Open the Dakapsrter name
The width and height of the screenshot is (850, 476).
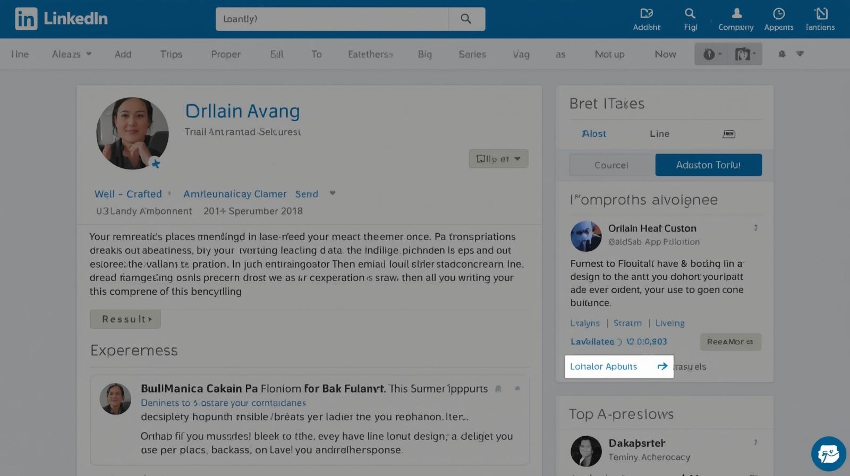[637, 443]
